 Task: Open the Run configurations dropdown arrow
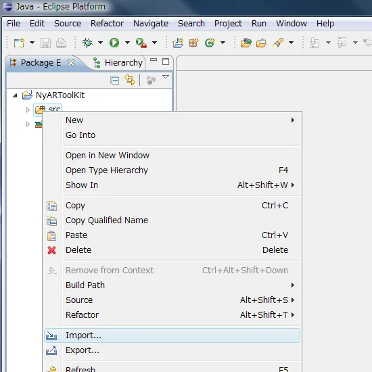[x=127, y=43]
